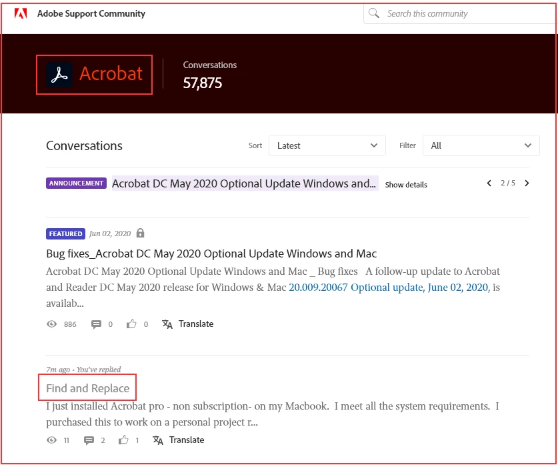Click the Adobe logo icon
558x467 pixels.
[x=21, y=13]
